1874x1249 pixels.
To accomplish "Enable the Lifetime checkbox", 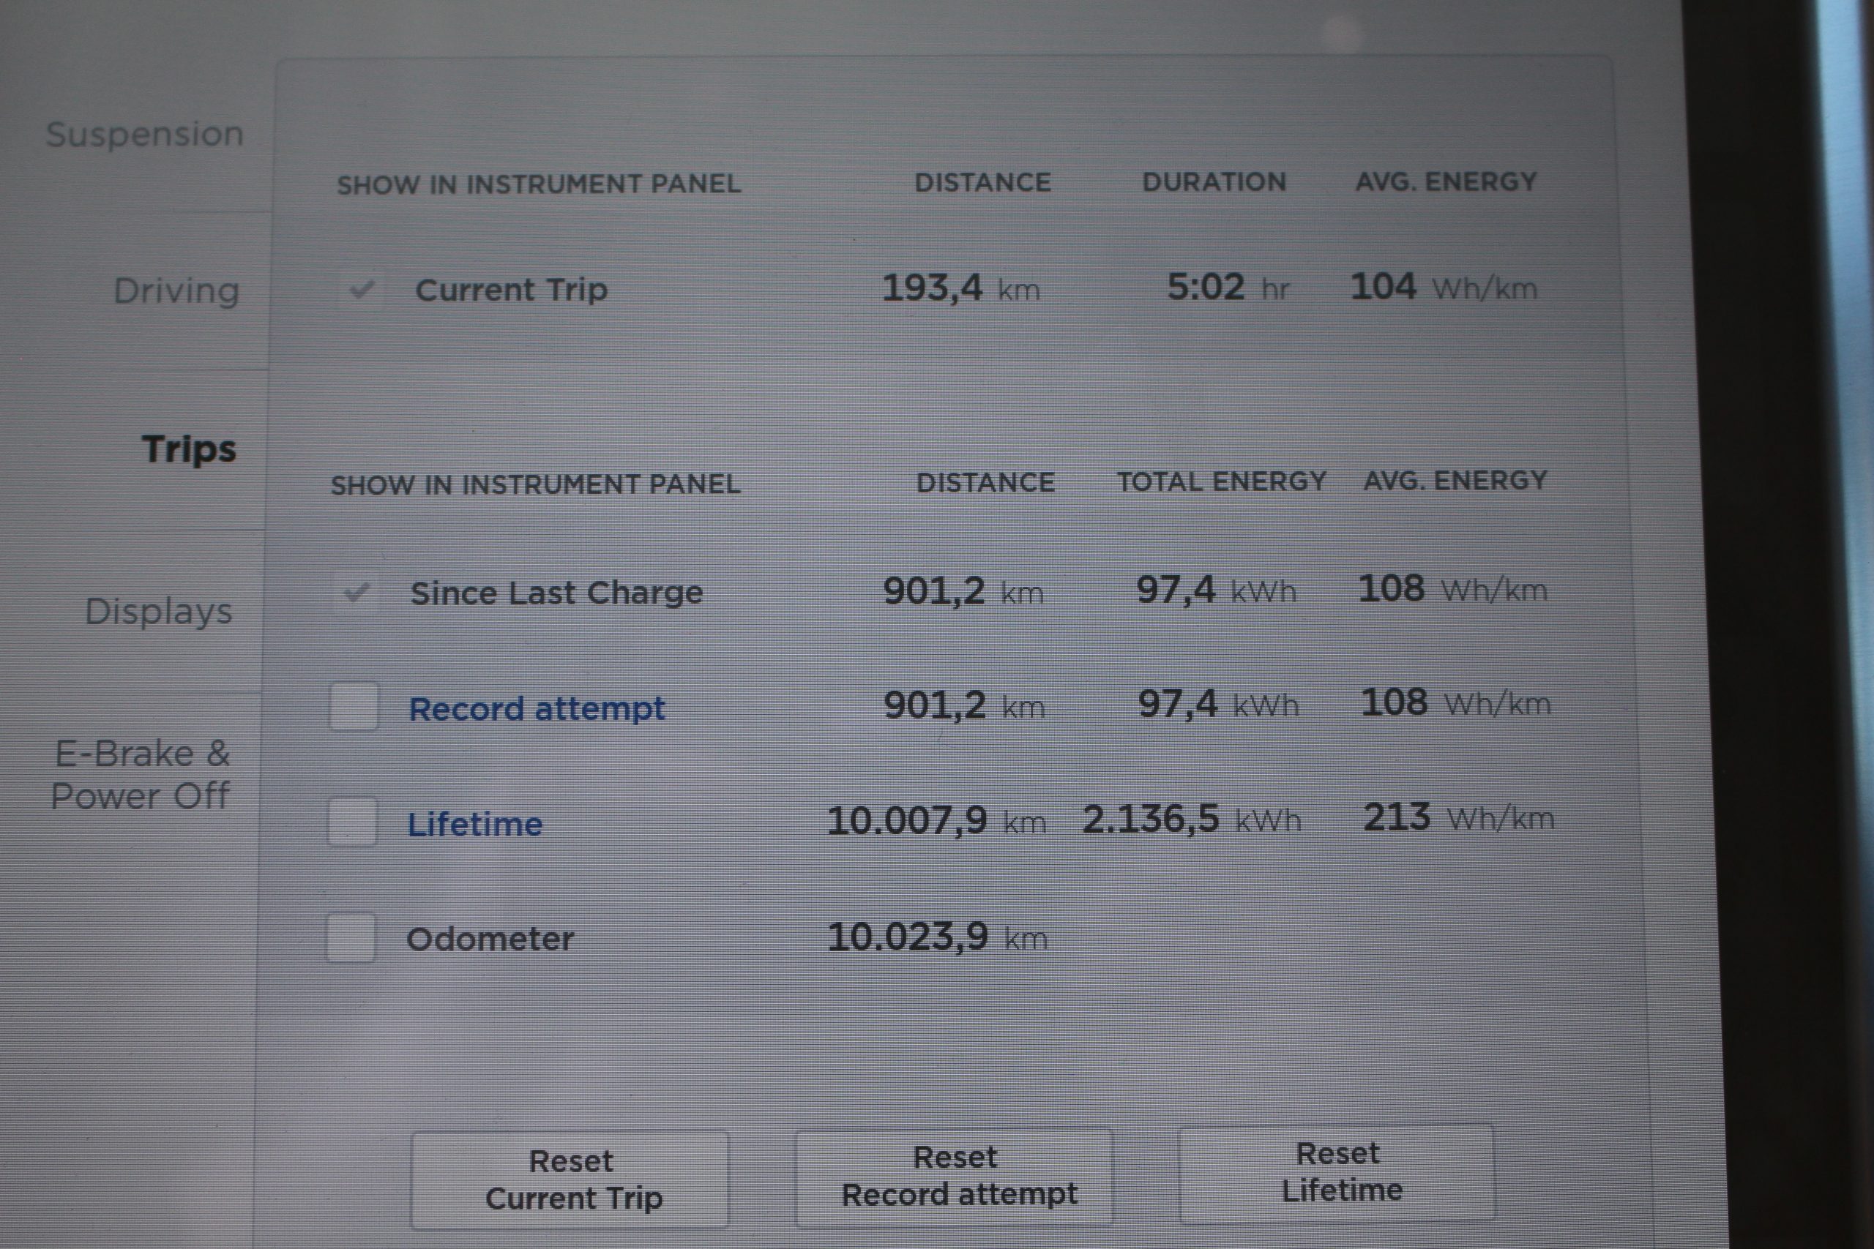I will (x=352, y=822).
